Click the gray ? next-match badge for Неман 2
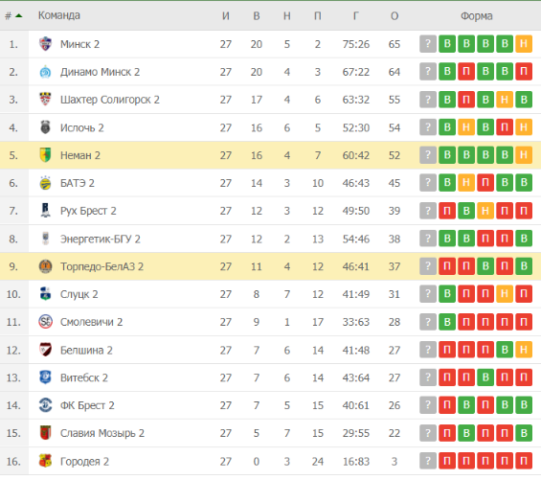This screenshot has width=541, height=480. 428,154
